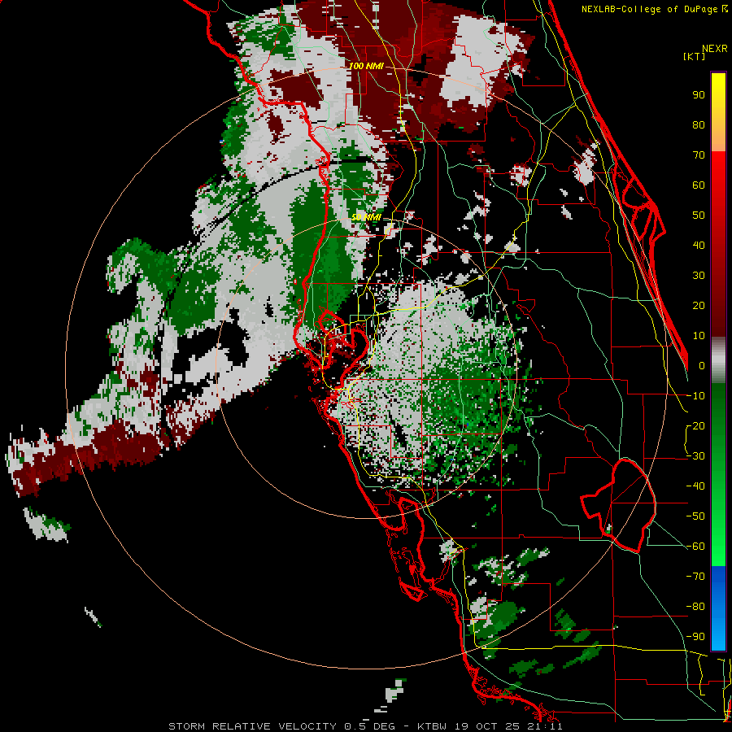Click the positive 60 scale label
732x732 pixels.
[699, 185]
